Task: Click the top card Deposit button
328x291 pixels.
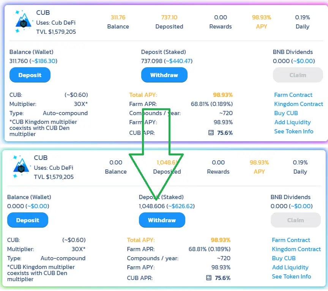Action: click(x=30, y=75)
